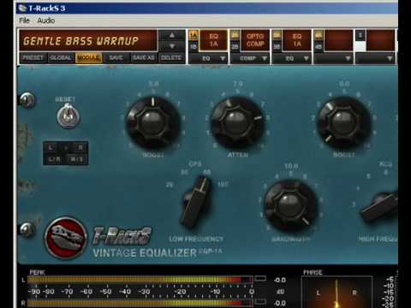Select slot 1B for EQ 1A
411x308 pixels.
[194, 46]
